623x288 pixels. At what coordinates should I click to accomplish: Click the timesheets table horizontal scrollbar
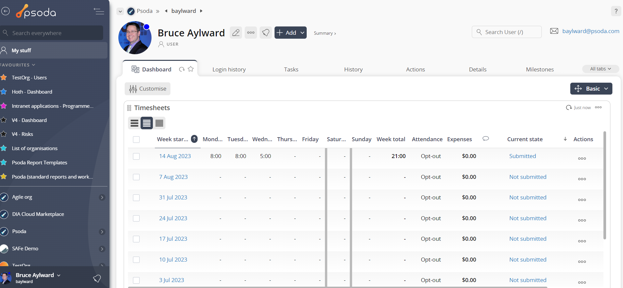tap(338, 287)
